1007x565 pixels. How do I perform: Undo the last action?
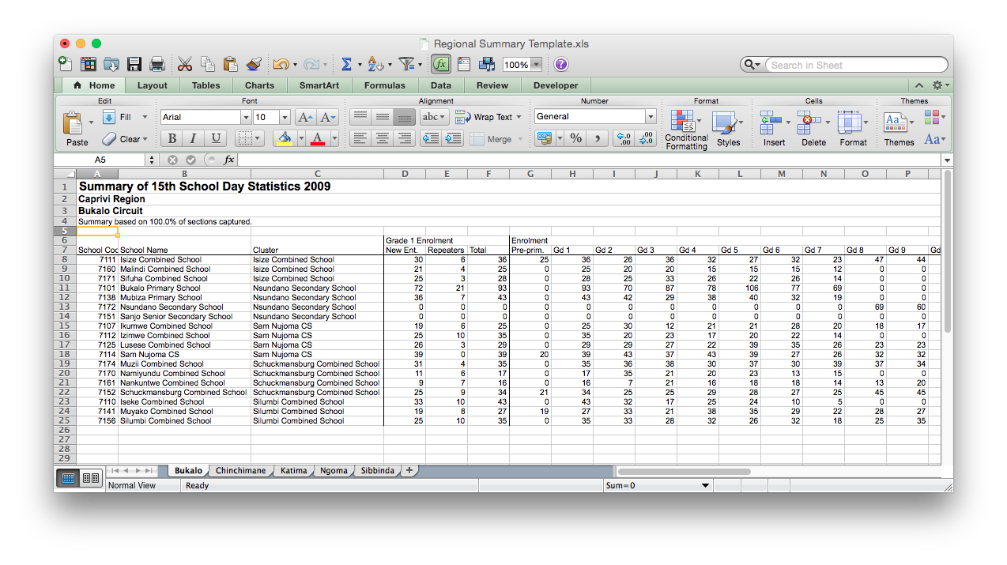pyautogui.click(x=281, y=64)
